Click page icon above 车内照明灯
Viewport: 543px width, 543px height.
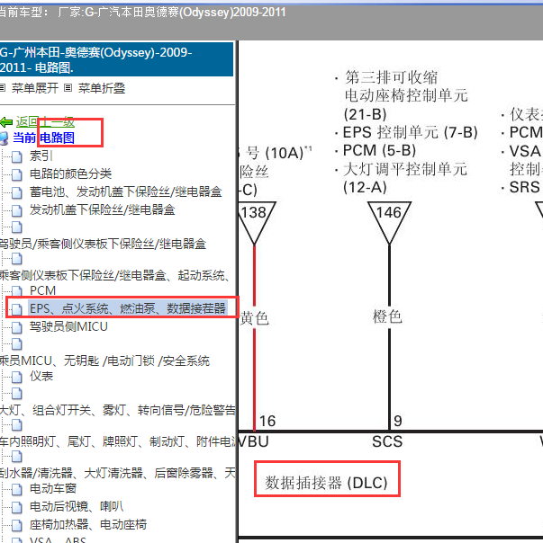[x=16, y=424]
